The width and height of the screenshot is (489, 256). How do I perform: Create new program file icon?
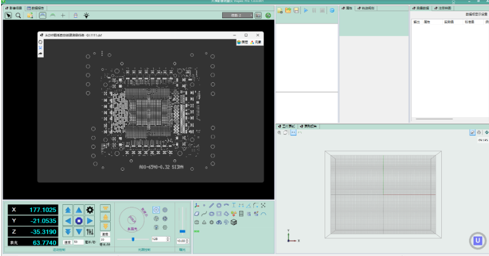(280, 11)
